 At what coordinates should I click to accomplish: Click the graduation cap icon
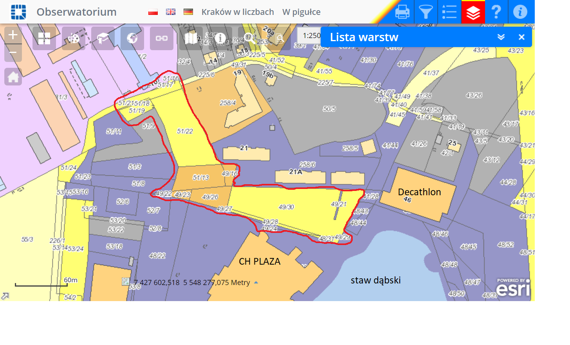[x=103, y=38]
